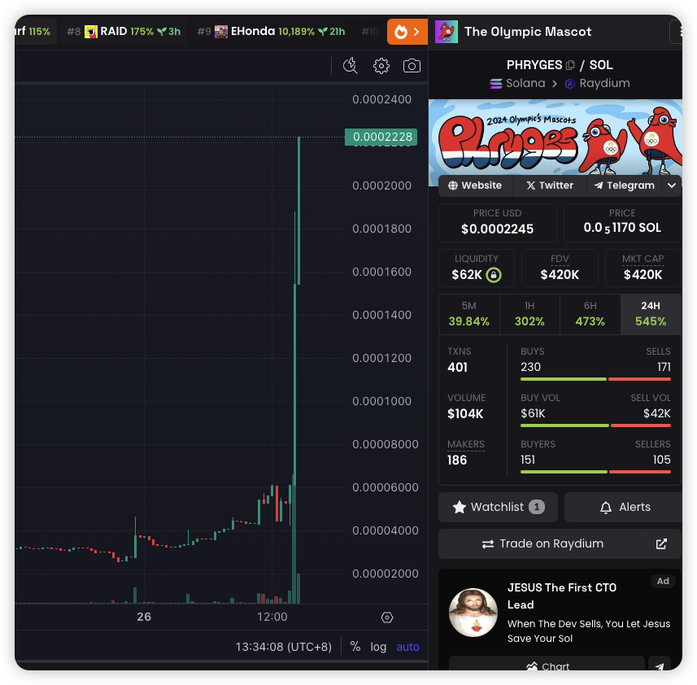Click the current price label 0.0002228
Viewport: 697px width, 685px height.
click(x=381, y=137)
